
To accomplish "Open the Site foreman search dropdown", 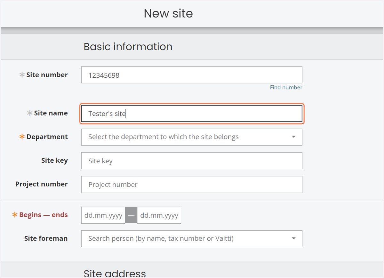I will [192, 239].
